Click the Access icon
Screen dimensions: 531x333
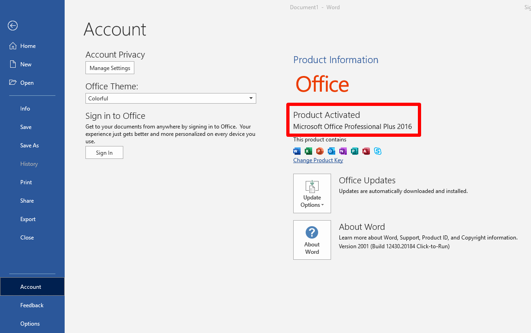point(366,151)
